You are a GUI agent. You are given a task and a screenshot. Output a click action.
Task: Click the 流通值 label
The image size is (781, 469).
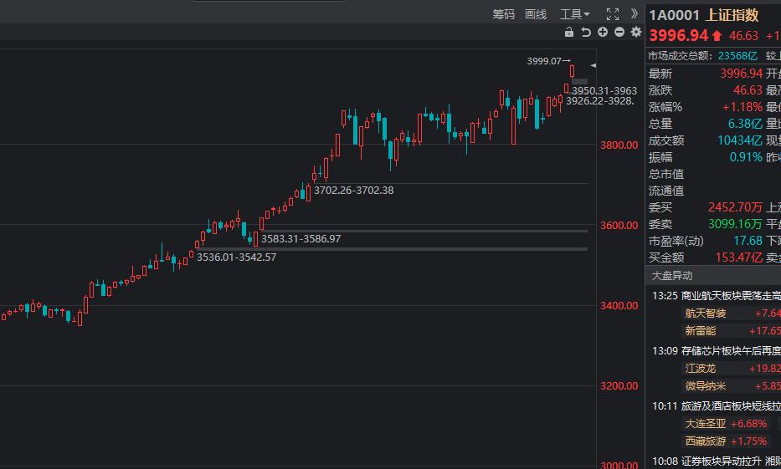click(x=666, y=191)
